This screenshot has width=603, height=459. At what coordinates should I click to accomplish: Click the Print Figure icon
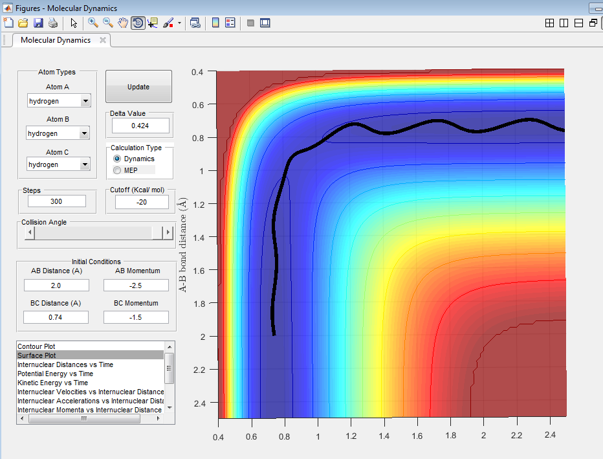(53, 23)
